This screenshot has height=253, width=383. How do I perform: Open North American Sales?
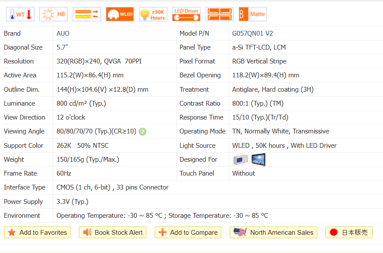pyautogui.click(x=273, y=233)
